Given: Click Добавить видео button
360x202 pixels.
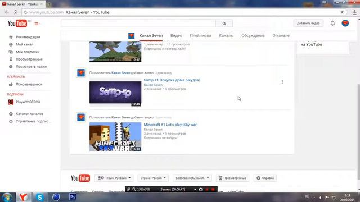Looking at the screenshot, I should [308, 23].
